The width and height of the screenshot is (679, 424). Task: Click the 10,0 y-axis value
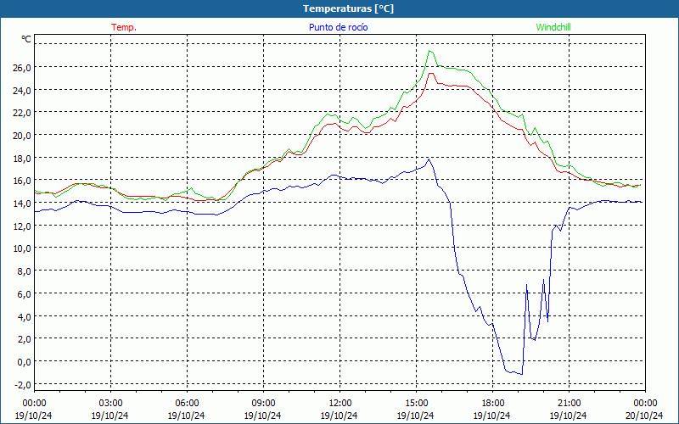click(23, 248)
